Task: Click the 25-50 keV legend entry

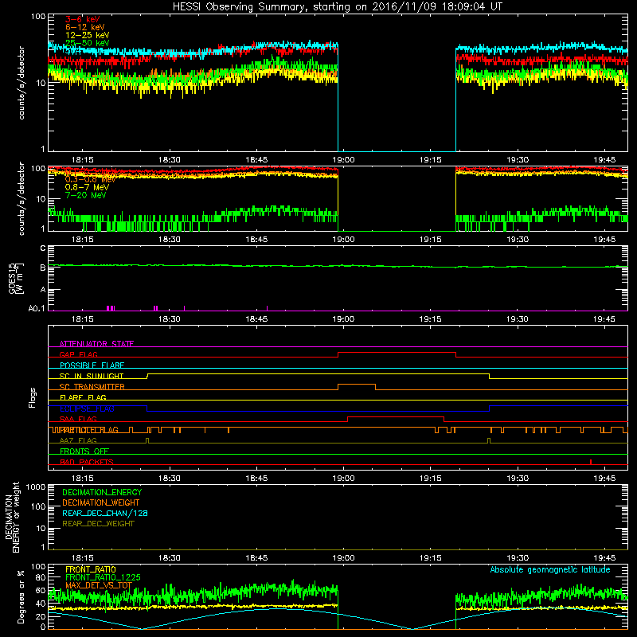Action: click(88, 43)
